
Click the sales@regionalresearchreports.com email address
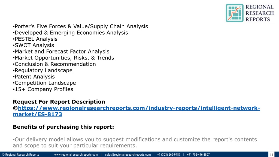click(x=128, y=155)
